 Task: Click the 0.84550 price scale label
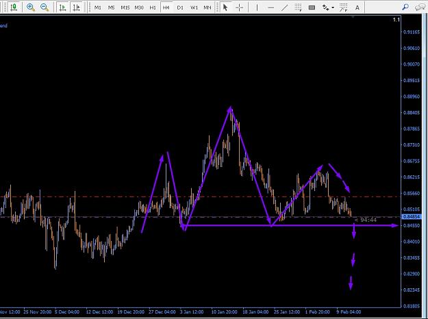click(412, 225)
